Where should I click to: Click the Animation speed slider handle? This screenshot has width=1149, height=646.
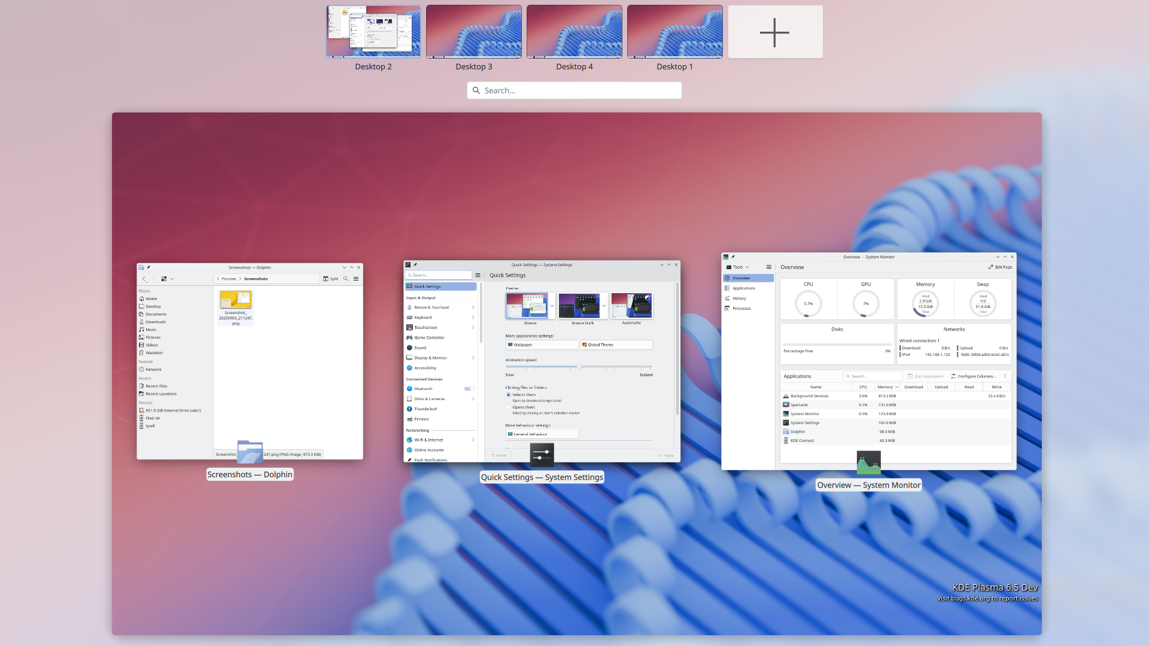[x=579, y=367]
